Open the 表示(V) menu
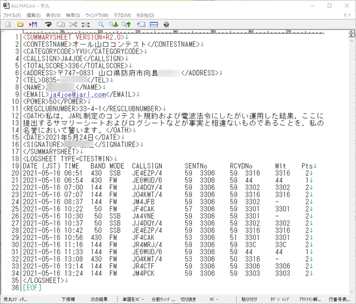This screenshot has height=304, width=356. click(x=53, y=15)
